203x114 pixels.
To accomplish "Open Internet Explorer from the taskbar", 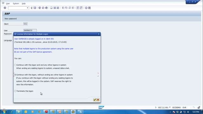I will tap(12, 112).
